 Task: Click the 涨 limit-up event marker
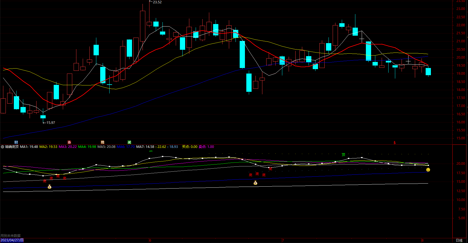69,142
